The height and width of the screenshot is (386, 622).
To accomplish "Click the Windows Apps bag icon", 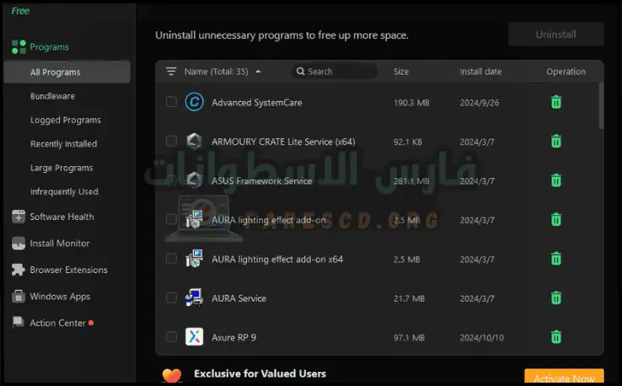I will click(19, 297).
